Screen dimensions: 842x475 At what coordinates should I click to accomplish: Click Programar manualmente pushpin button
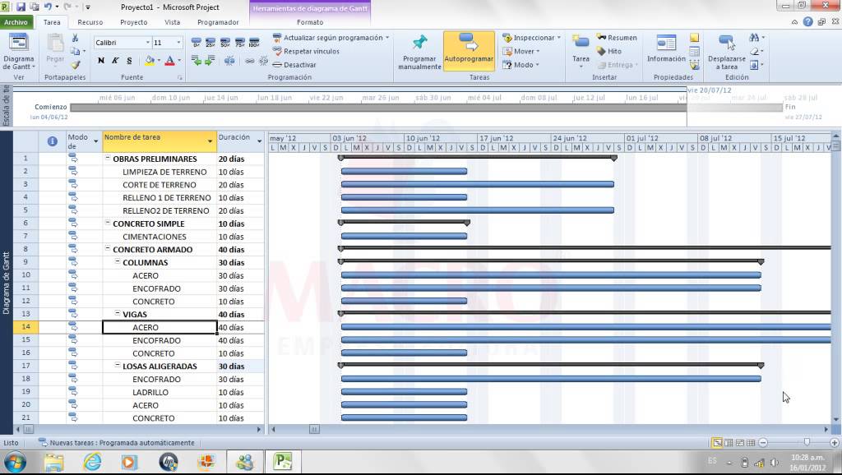tap(419, 52)
